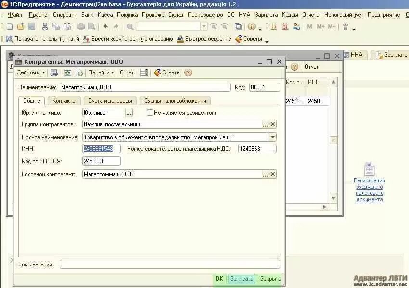Open the Зарплата menu
This screenshot has height=288, width=409.
point(266,15)
